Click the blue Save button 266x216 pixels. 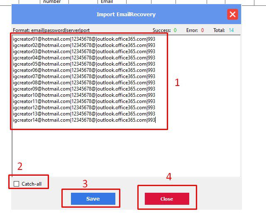[x=93, y=199]
